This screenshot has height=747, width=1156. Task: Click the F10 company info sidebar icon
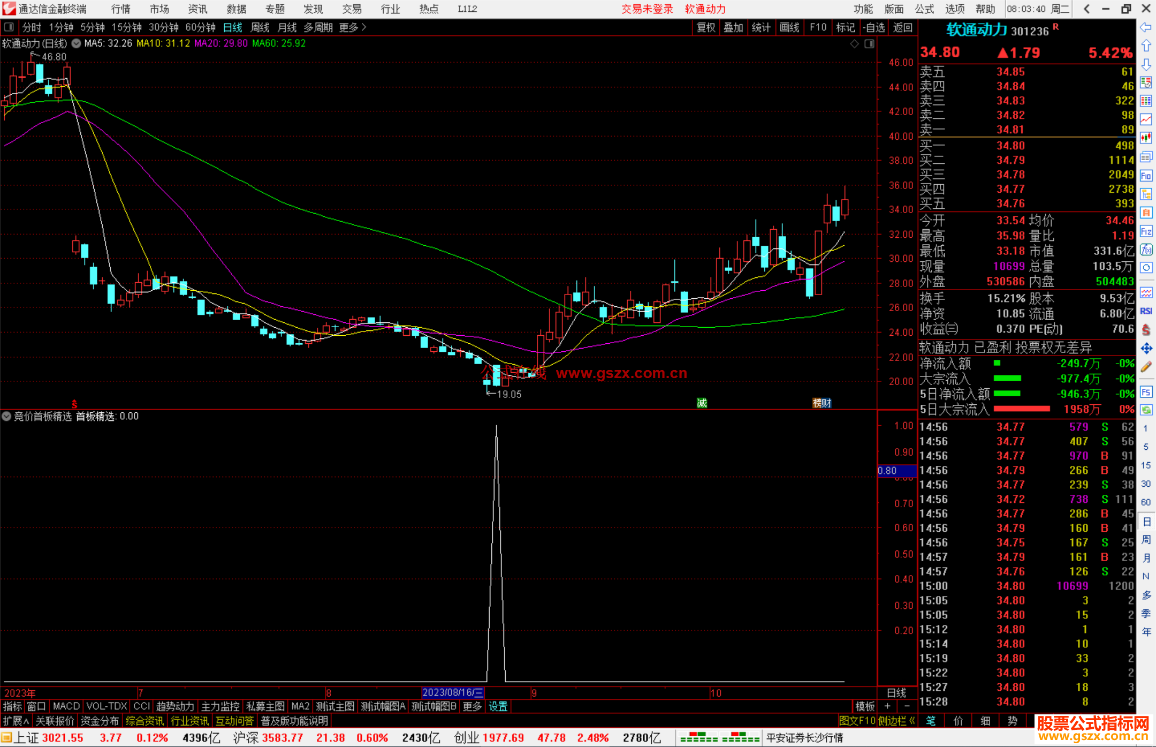click(1146, 176)
